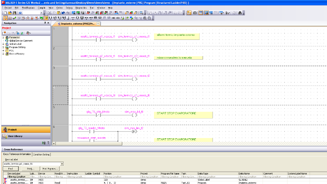Screen dimensions: 327x184
Task: Click the Save project icon
Action: (14, 13)
